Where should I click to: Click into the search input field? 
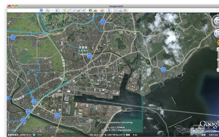click(24, 10)
